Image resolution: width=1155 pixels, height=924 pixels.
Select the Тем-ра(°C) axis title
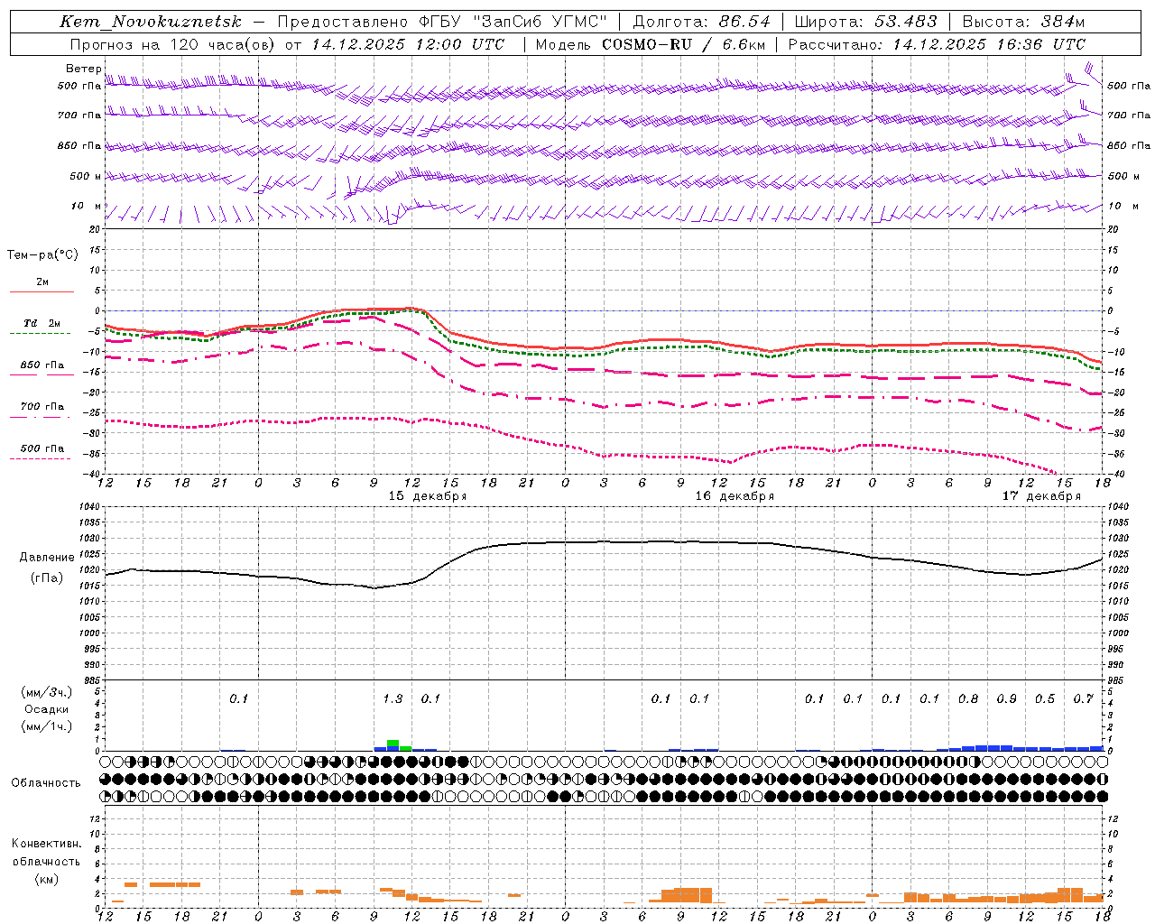point(42,255)
